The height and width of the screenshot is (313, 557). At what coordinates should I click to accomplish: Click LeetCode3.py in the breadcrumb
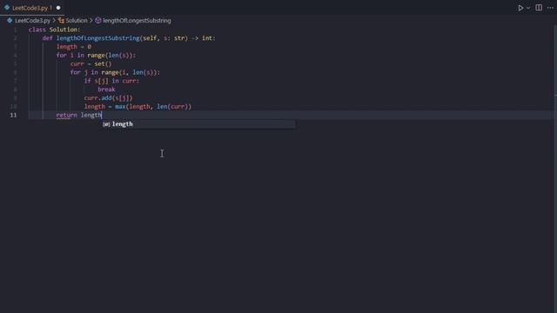click(32, 21)
